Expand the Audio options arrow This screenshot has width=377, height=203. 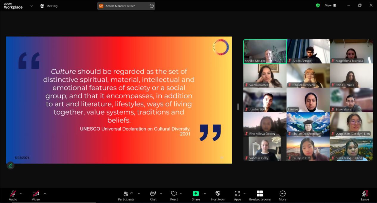pos(21,193)
